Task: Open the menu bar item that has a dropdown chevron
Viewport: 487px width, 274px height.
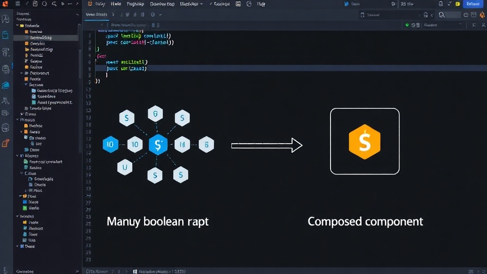Action: 191,4
